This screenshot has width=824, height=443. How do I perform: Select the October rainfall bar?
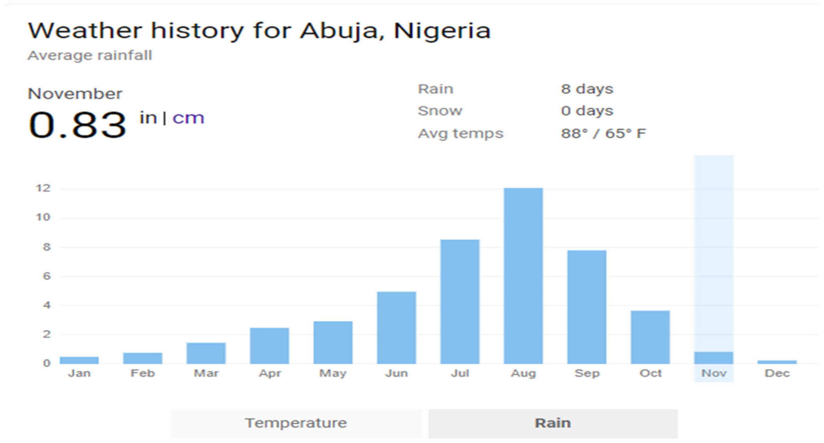point(650,337)
